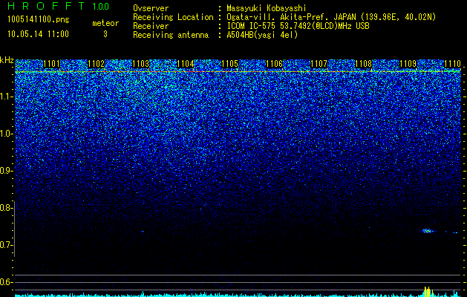Click the kHz axis unit label
Image resolution: width=467 pixels, height=297 pixels.
point(7,60)
